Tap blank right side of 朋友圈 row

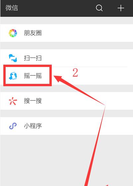(x=87, y=33)
